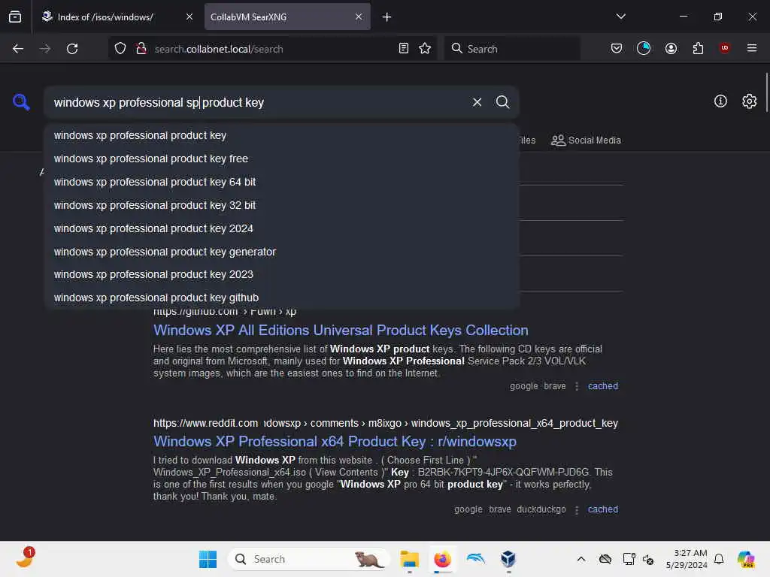The image size is (770, 577).
Task: Open the circular blue extension icon
Action: coord(644,48)
